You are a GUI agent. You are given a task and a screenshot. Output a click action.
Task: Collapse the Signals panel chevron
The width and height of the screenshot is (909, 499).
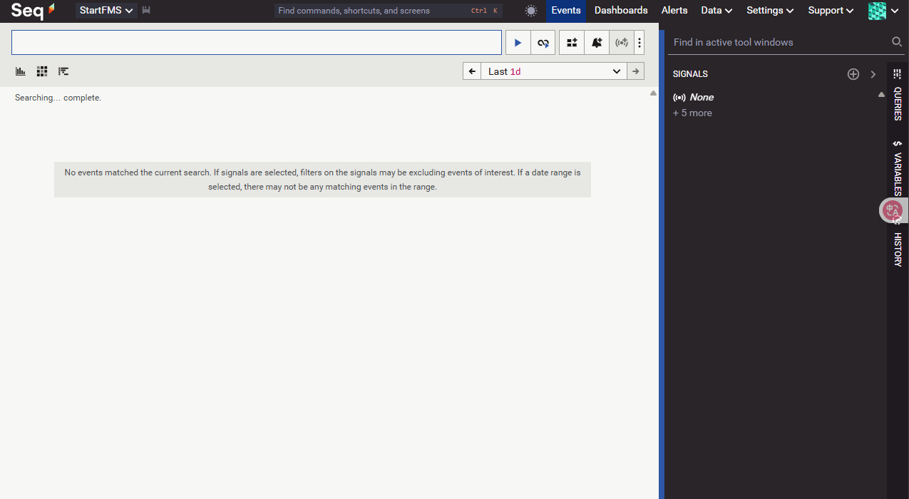(873, 74)
